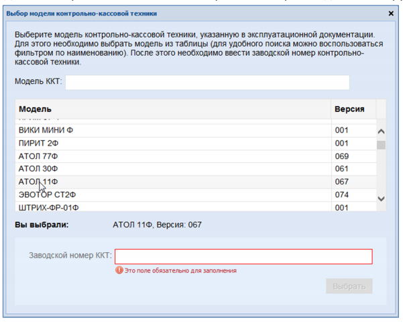Click version 001 in ВИКИ МИНИ Ф row
The width and height of the screenshot is (403, 326).
[x=354, y=130]
